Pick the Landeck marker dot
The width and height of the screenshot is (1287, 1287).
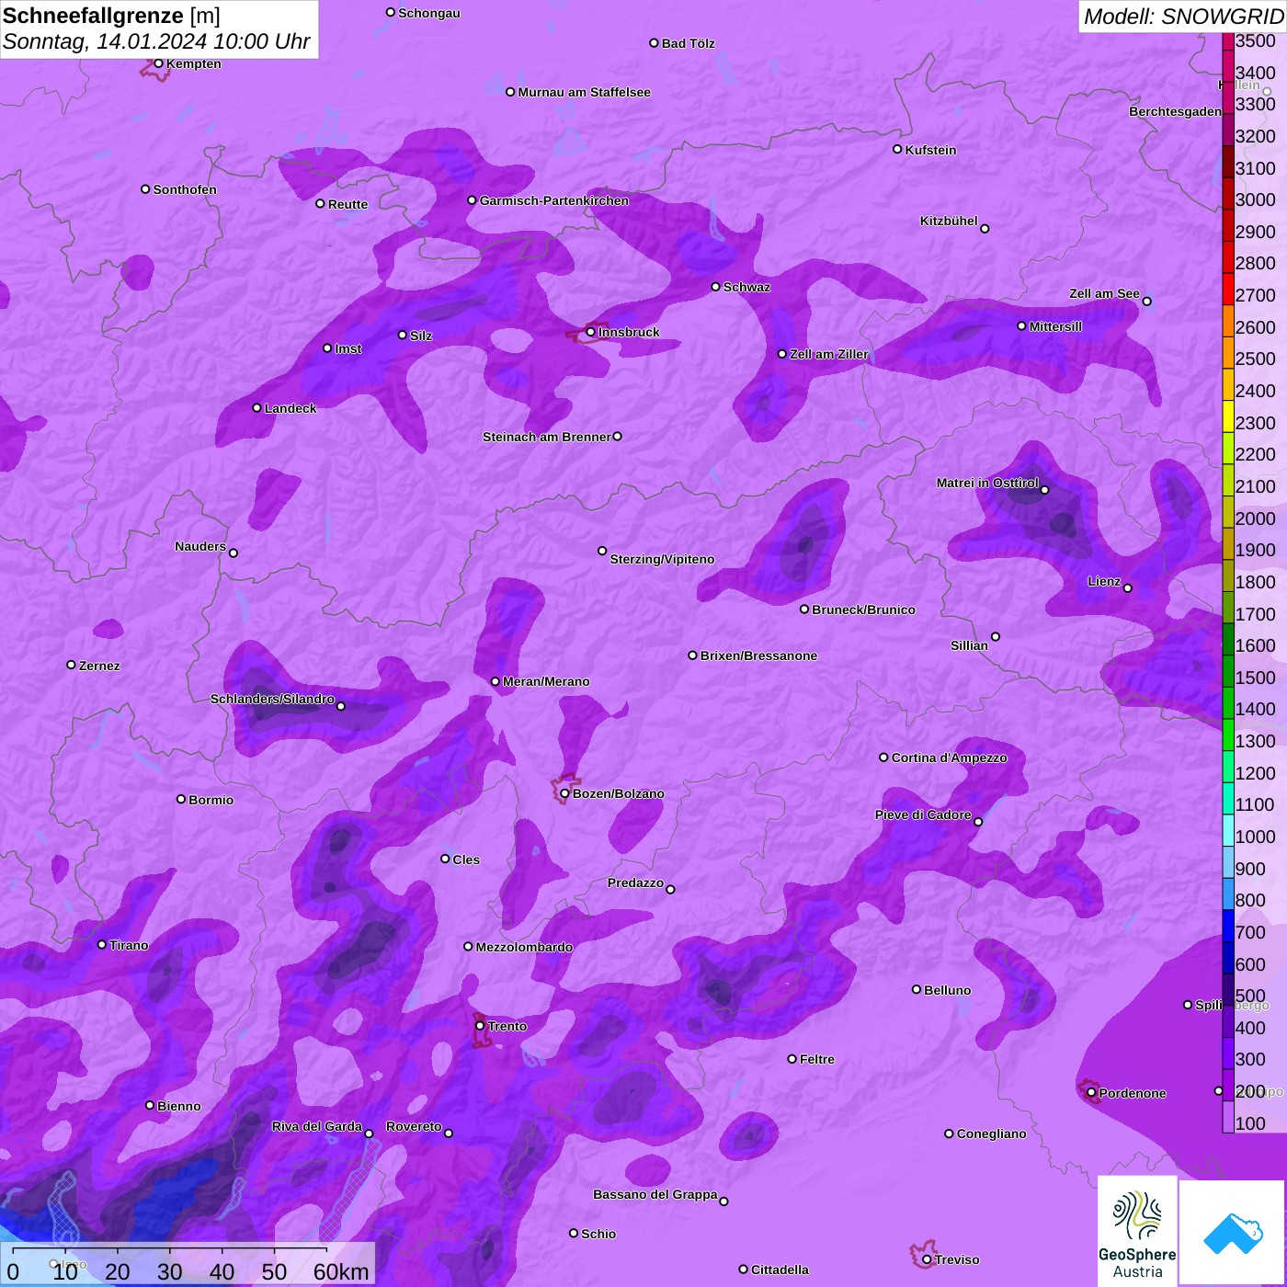pos(257,407)
